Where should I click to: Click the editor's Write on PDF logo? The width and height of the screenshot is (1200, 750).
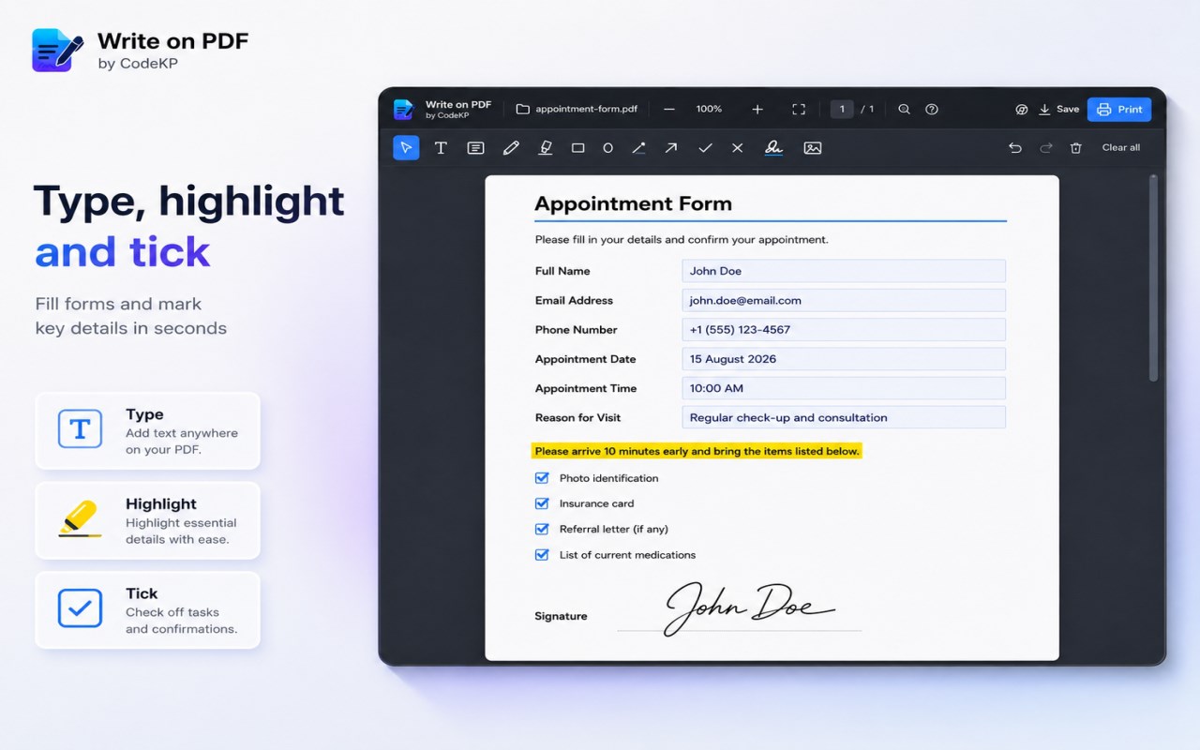(403, 110)
